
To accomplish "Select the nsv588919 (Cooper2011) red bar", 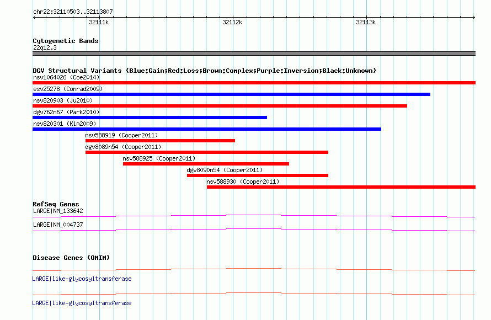I will click(160, 141).
